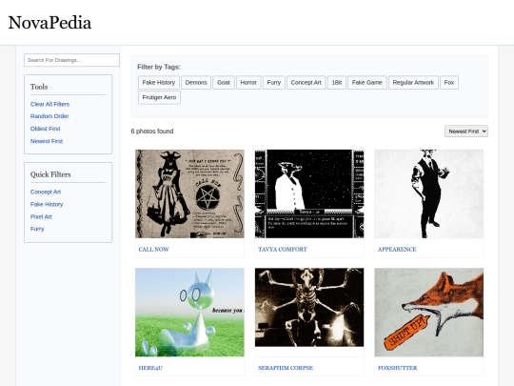Viewport: 514px width, 386px height.
Task: Toggle the Demons tag filter
Action: [196, 82]
